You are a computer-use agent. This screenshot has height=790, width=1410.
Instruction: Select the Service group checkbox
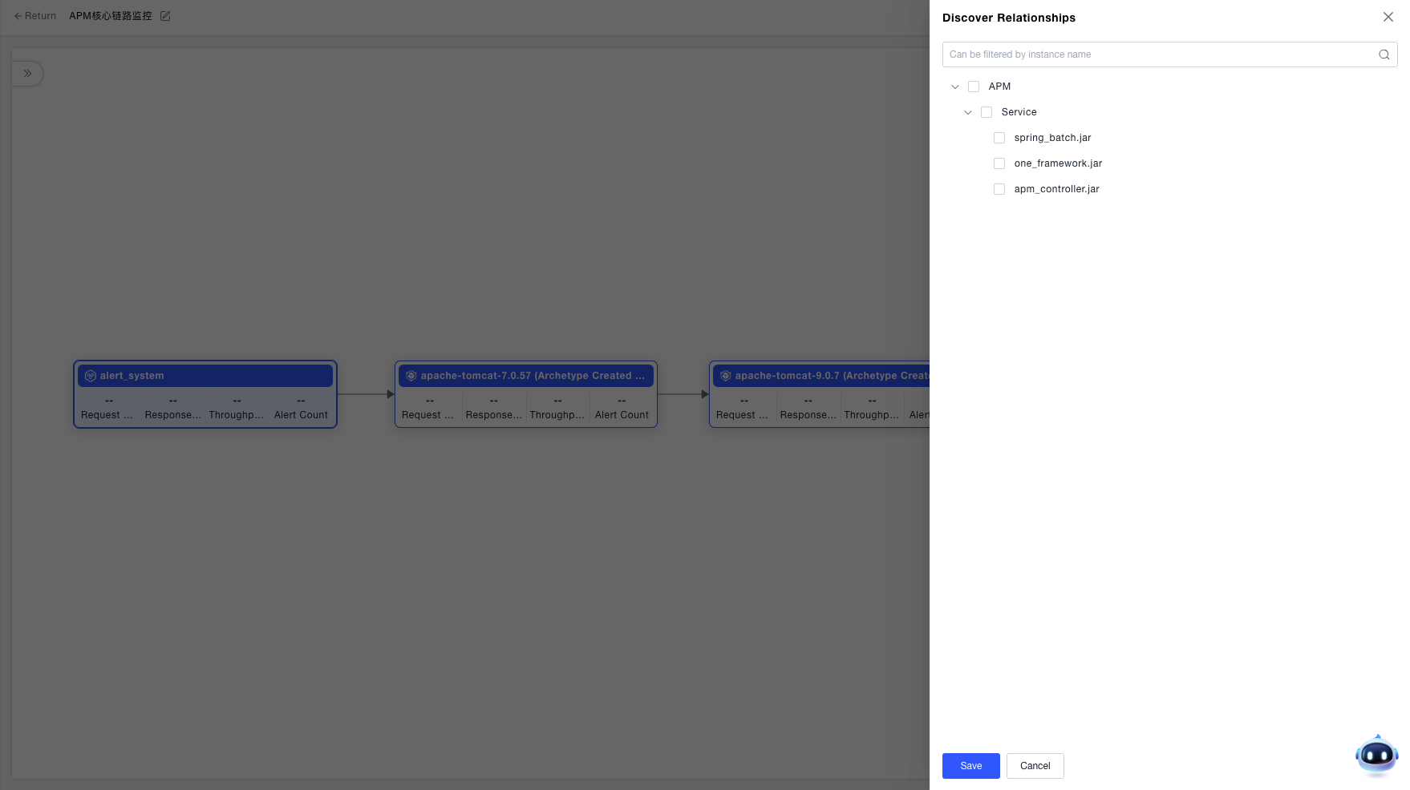pos(987,112)
